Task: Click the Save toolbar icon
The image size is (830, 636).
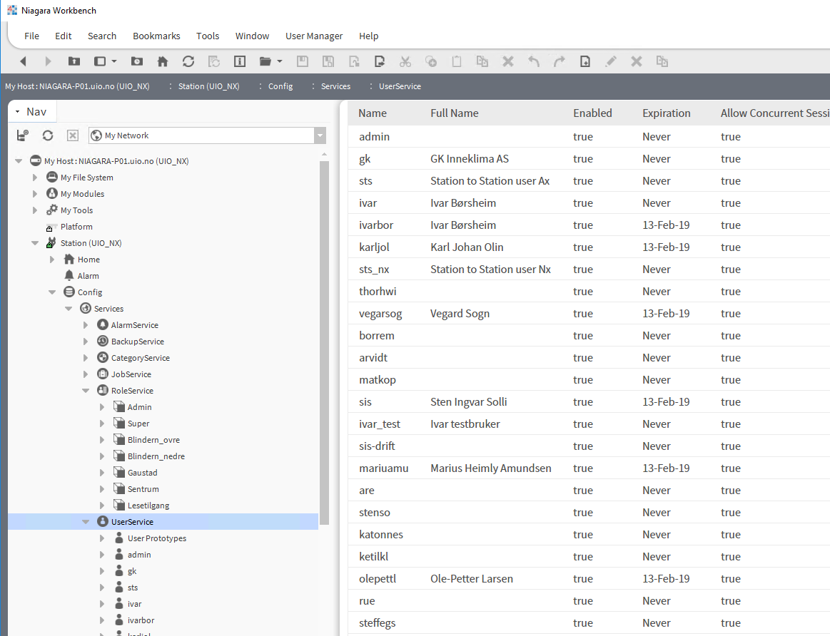Action: pyautogui.click(x=303, y=61)
